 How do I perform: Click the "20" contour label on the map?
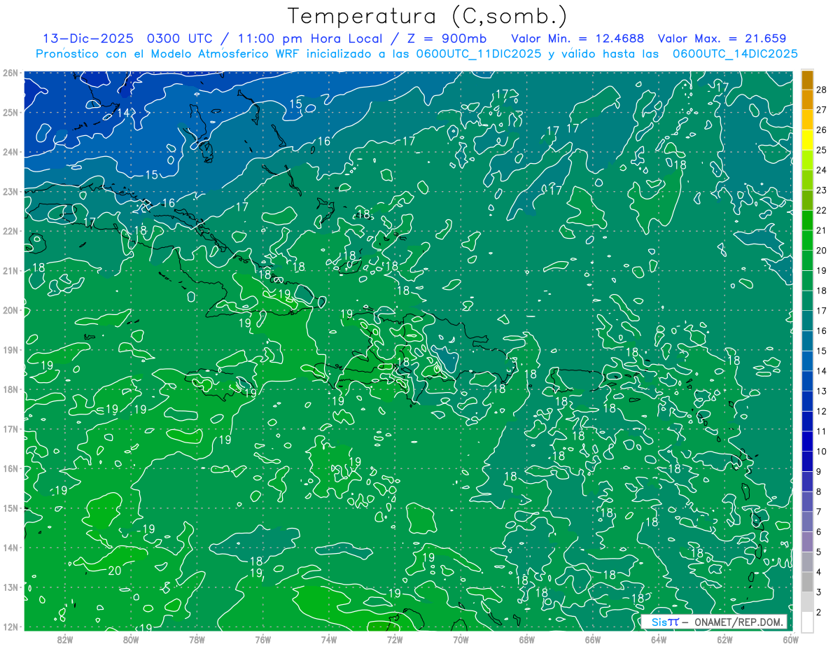pos(115,571)
